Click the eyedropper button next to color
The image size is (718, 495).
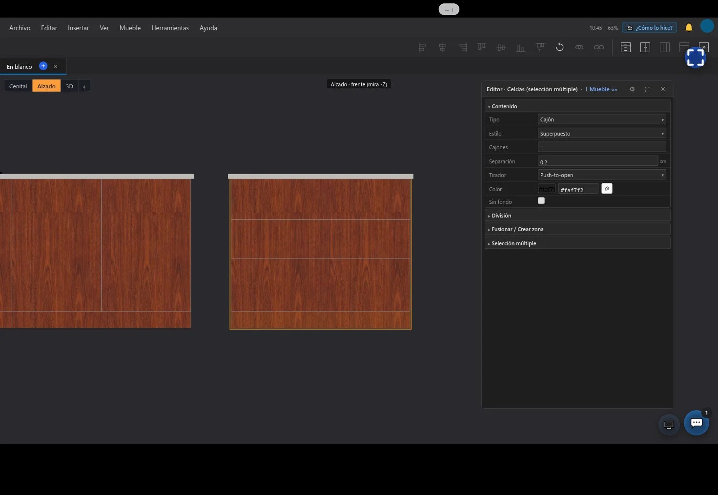click(x=607, y=189)
